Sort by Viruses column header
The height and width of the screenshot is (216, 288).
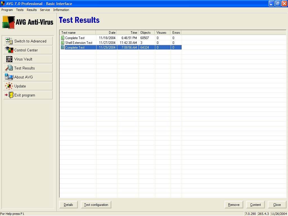click(163, 33)
